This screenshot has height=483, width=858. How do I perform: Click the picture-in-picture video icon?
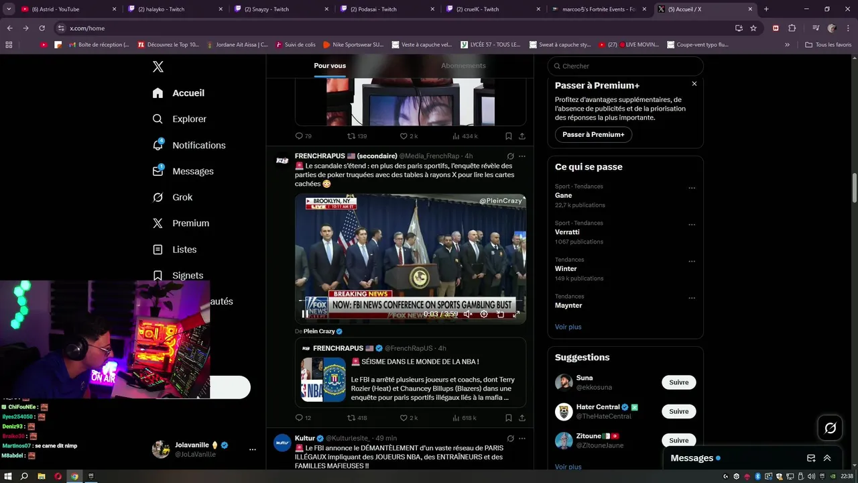[500, 314]
